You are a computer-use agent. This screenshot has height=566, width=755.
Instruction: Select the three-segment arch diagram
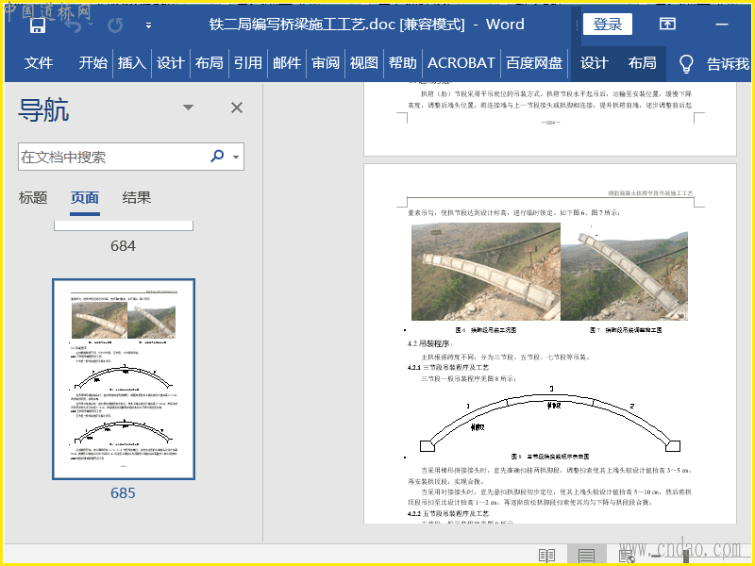click(x=550, y=418)
